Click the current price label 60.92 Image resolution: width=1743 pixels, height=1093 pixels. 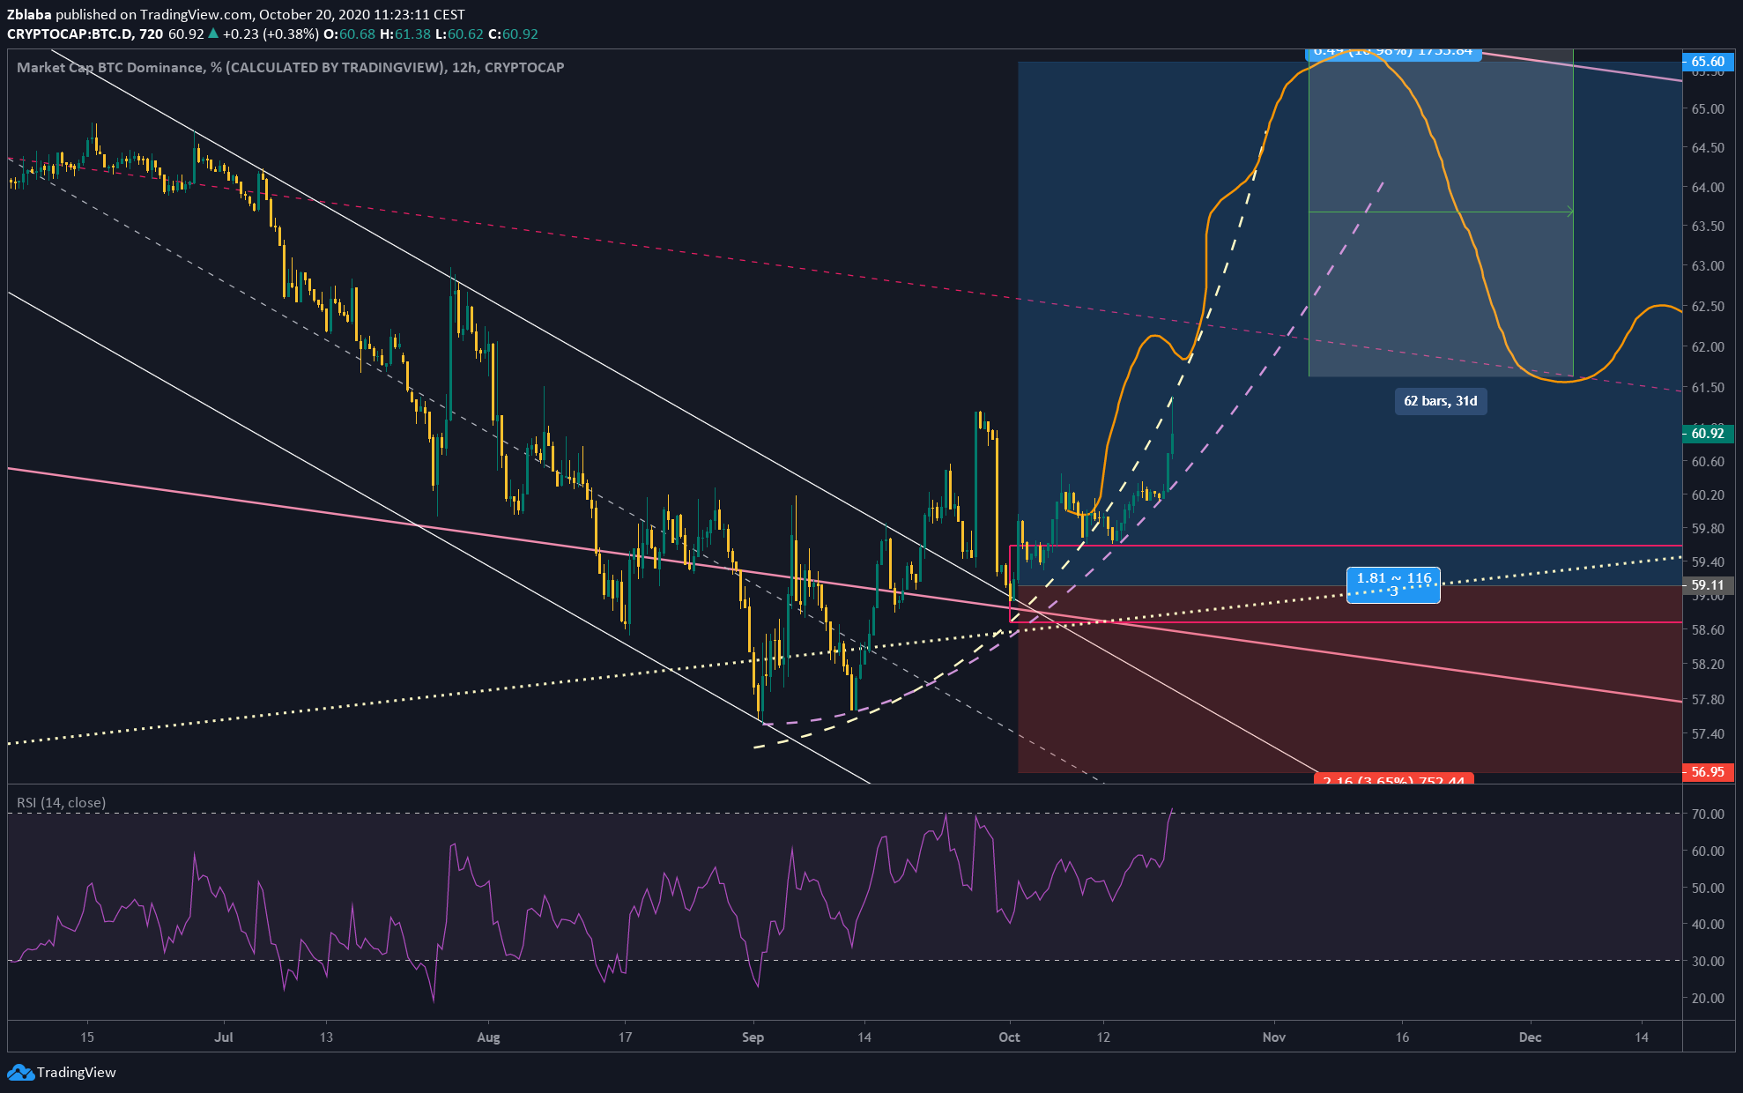tap(1708, 433)
